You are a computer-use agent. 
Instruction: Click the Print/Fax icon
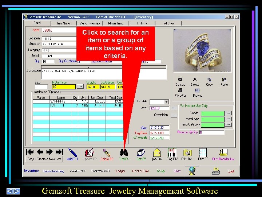(180, 90)
